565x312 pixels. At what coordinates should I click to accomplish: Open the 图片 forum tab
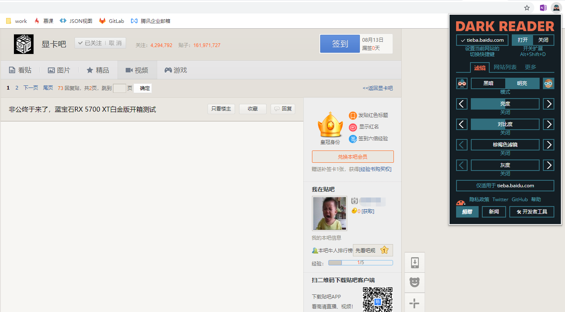click(59, 70)
